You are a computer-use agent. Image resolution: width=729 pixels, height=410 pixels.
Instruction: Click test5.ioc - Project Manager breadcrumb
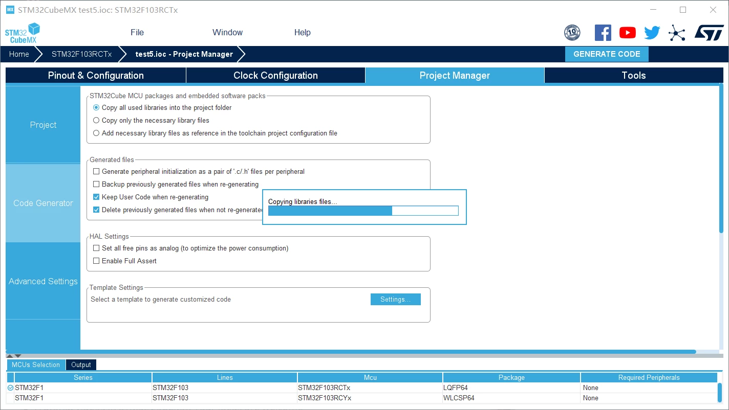[x=184, y=54]
